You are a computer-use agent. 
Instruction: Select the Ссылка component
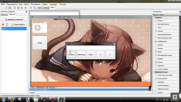tap(166, 31)
